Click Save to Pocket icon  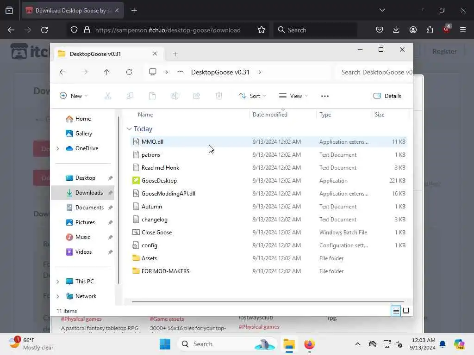[x=380, y=30]
